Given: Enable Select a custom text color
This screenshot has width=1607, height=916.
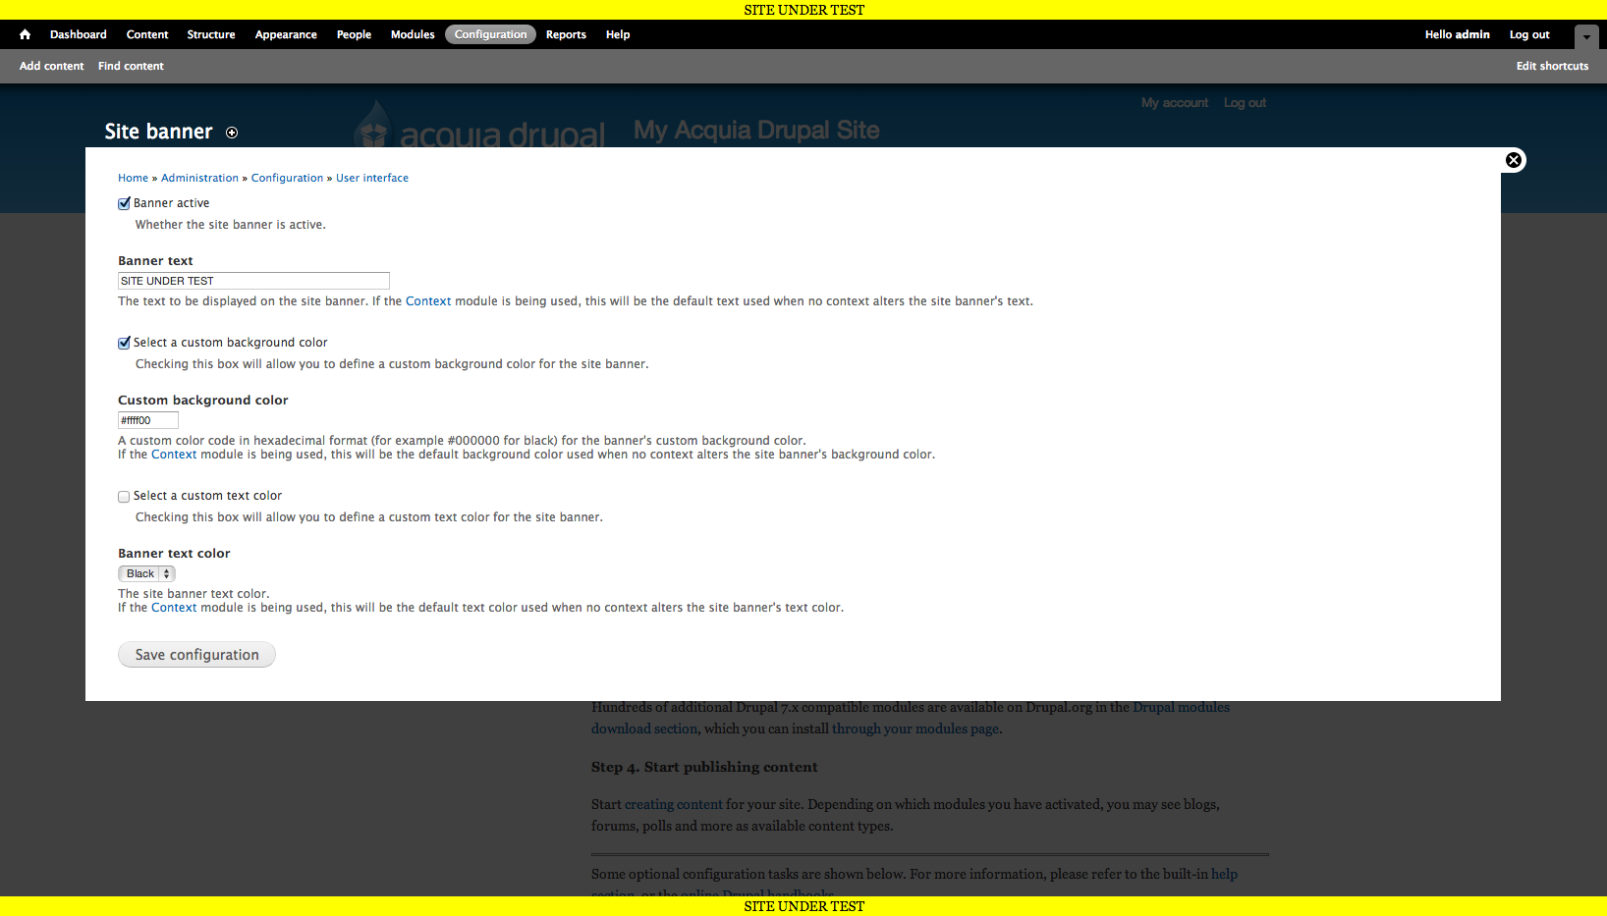Looking at the screenshot, I should point(124,497).
